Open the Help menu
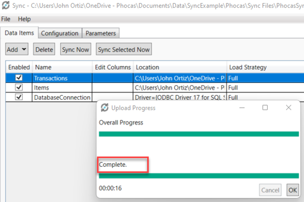This screenshot has height=202, width=304. click(x=24, y=19)
